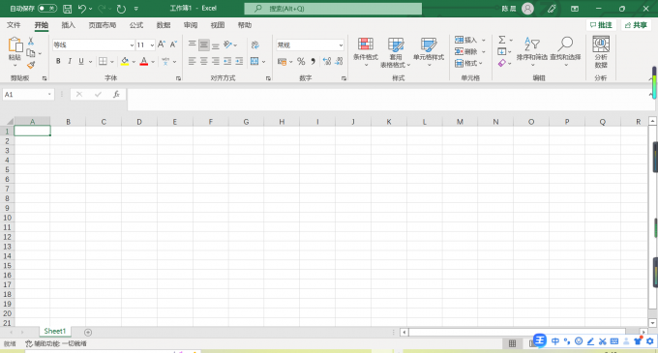658x353 pixels.
Task: Toggle italic formatting
Action: coord(70,61)
